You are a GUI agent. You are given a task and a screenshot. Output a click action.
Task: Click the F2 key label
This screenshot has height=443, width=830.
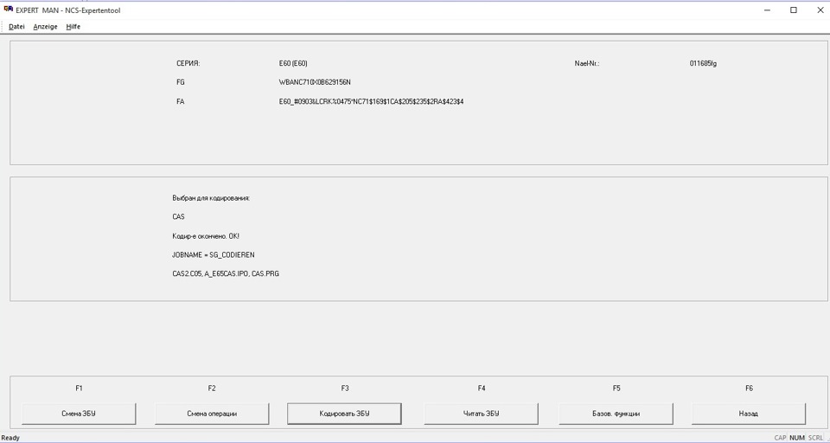[212, 388]
